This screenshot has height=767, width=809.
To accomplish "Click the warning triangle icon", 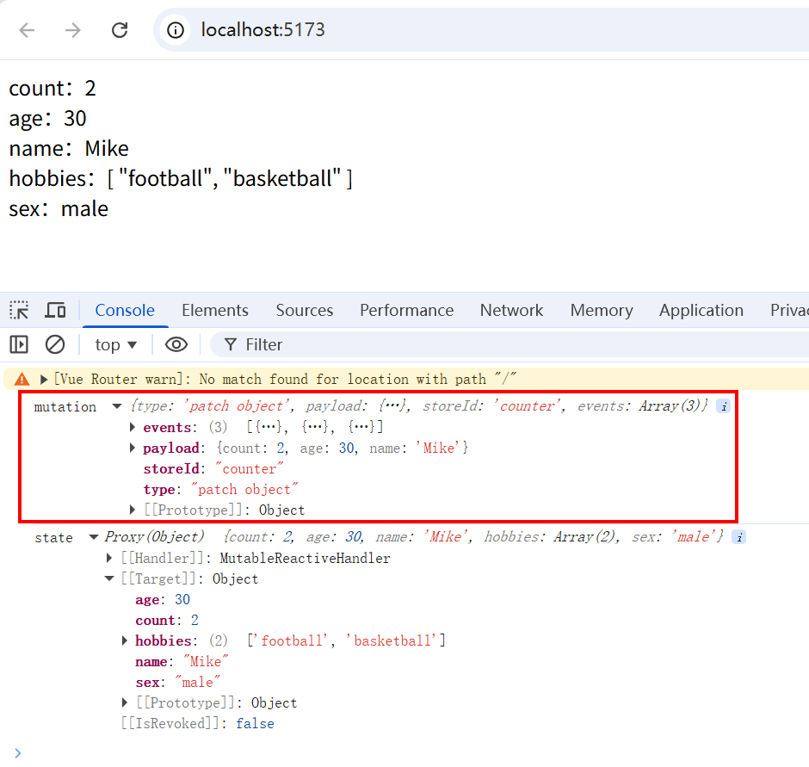I will click(x=22, y=380).
